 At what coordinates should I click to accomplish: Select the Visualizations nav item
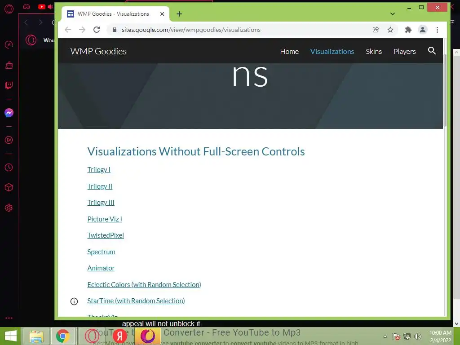click(332, 51)
